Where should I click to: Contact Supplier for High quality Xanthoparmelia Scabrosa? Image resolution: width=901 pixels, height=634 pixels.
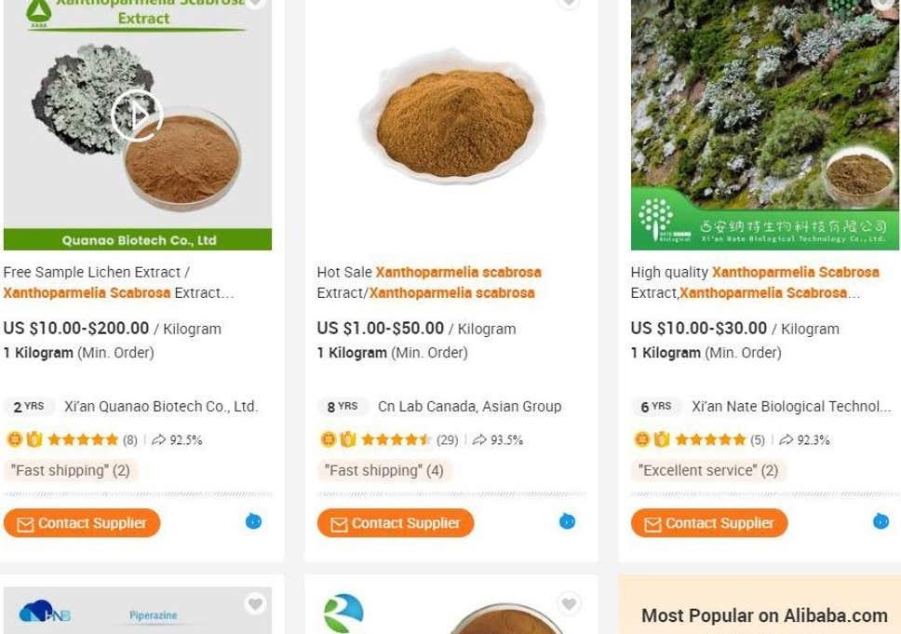pyautogui.click(x=709, y=523)
